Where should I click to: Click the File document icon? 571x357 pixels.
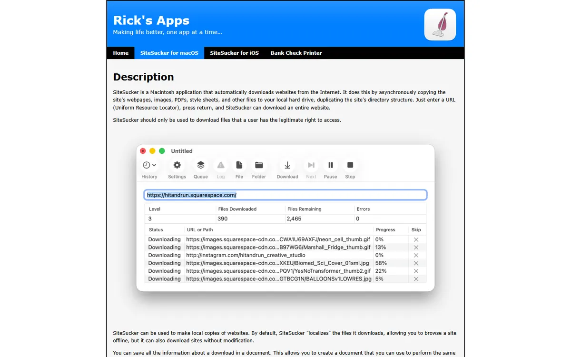point(239,165)
